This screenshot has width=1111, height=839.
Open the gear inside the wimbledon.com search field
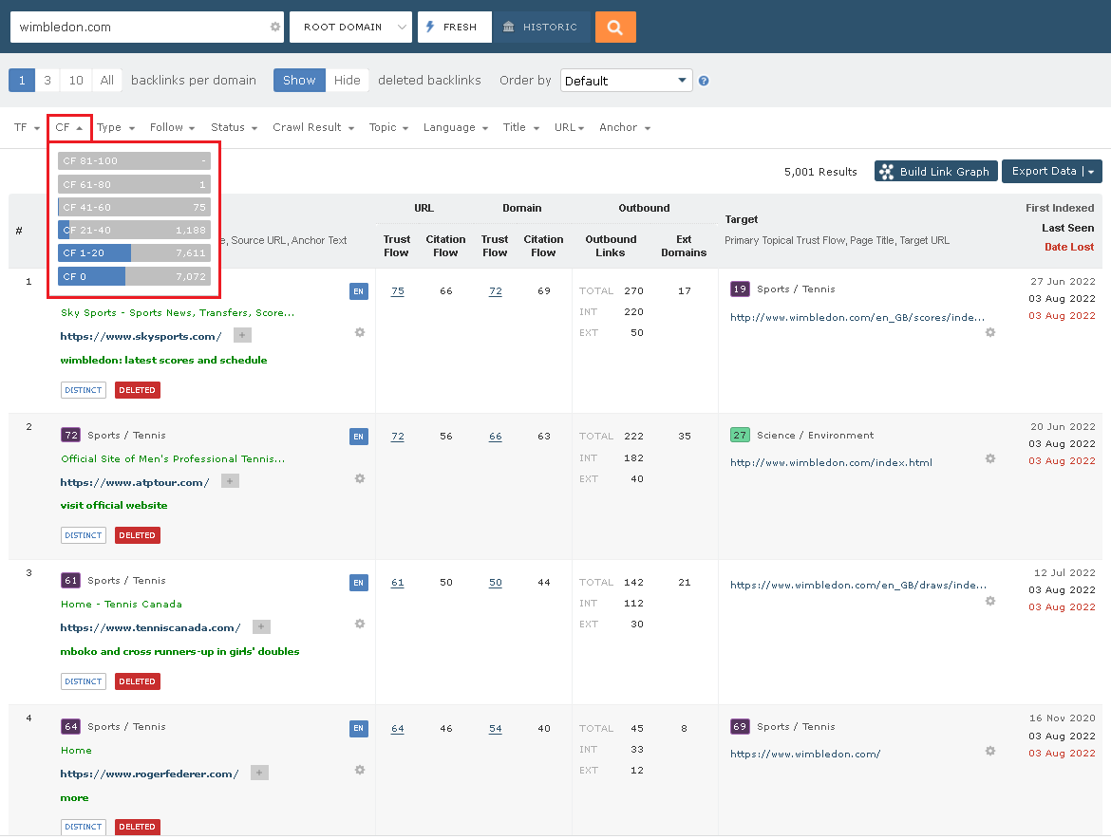pos(275,27)
